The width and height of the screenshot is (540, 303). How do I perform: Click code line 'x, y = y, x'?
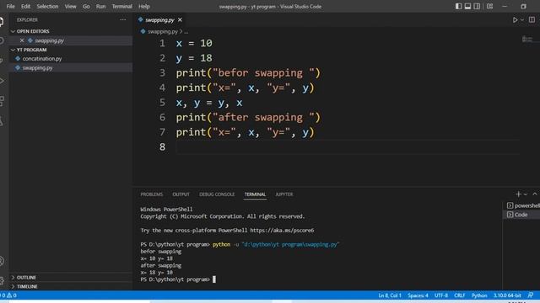pos(209,103)
